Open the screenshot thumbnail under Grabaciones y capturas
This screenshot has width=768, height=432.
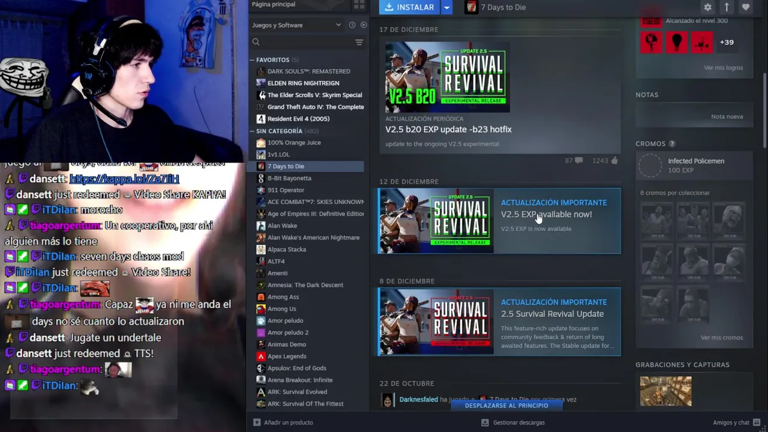coord(665,391)
